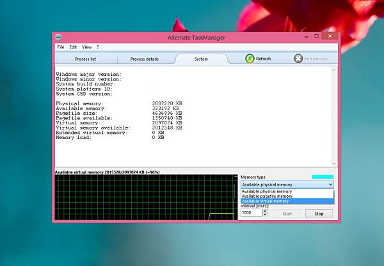Click the Windows major version line
This screenshot has height=266, width=384.
coord(89,74)
